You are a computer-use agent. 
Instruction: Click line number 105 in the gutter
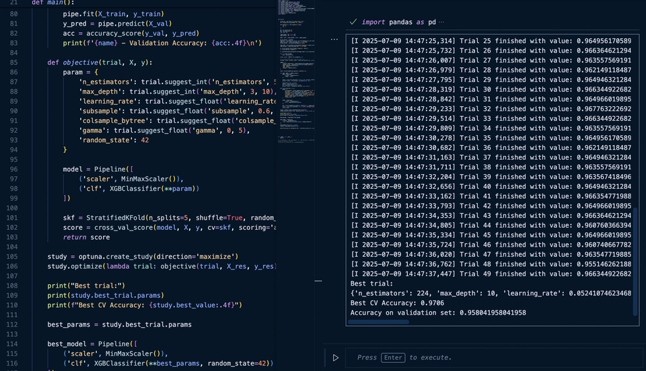13,257
